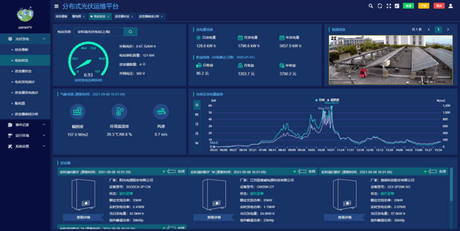Expand the 系统设置 sidebar menu
Viewport: 460px width, 231px height.
pos(25,146)
